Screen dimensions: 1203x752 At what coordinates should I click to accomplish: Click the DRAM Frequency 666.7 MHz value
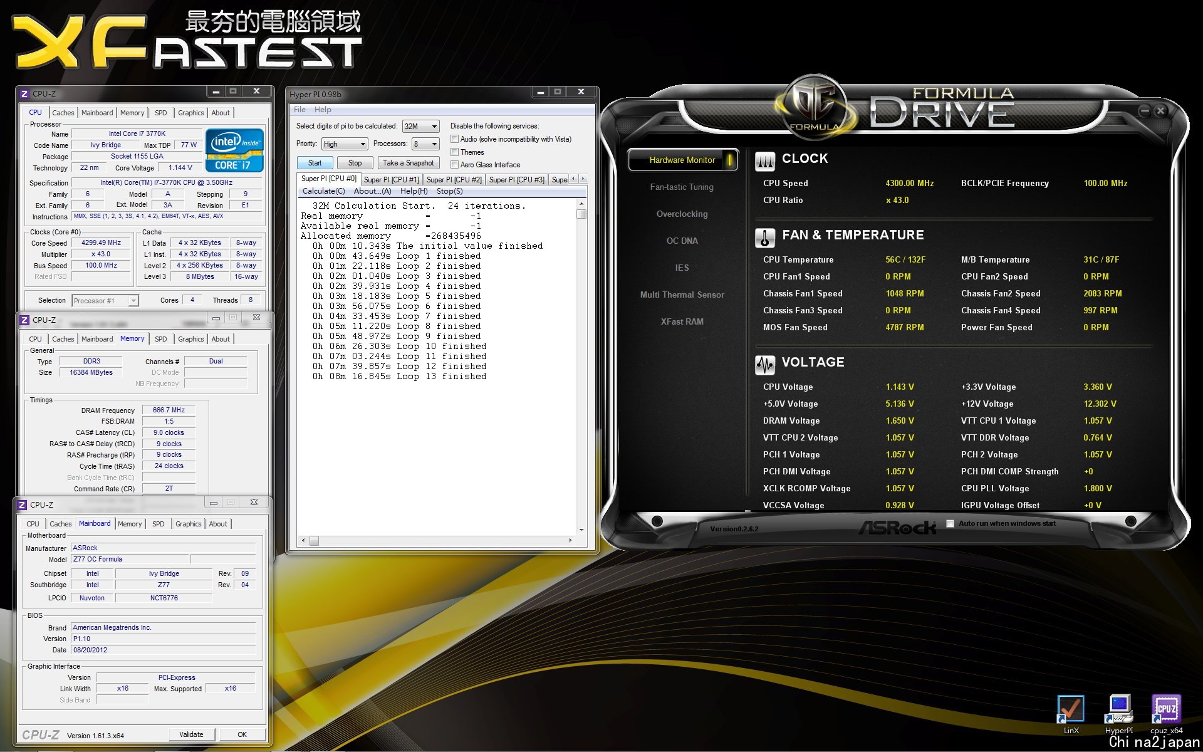click(169, 410)
